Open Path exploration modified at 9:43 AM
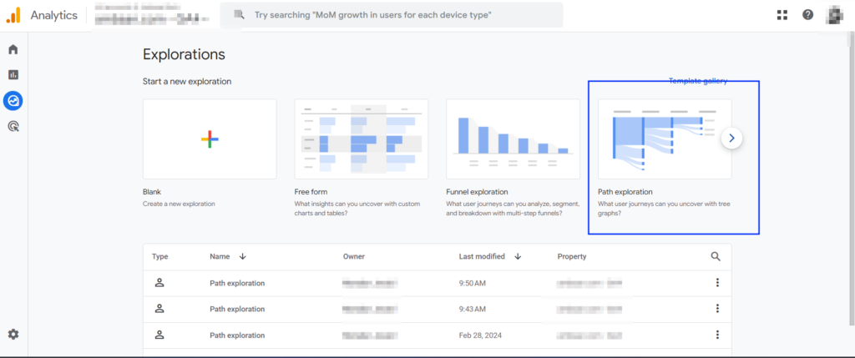 click(x=237, y=309)
